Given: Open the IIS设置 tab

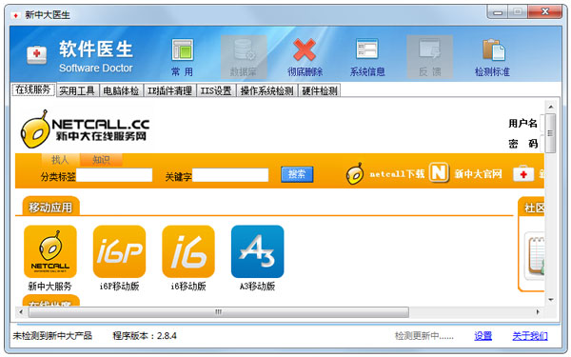Looking at the screenshot, I should coord(216,90).
